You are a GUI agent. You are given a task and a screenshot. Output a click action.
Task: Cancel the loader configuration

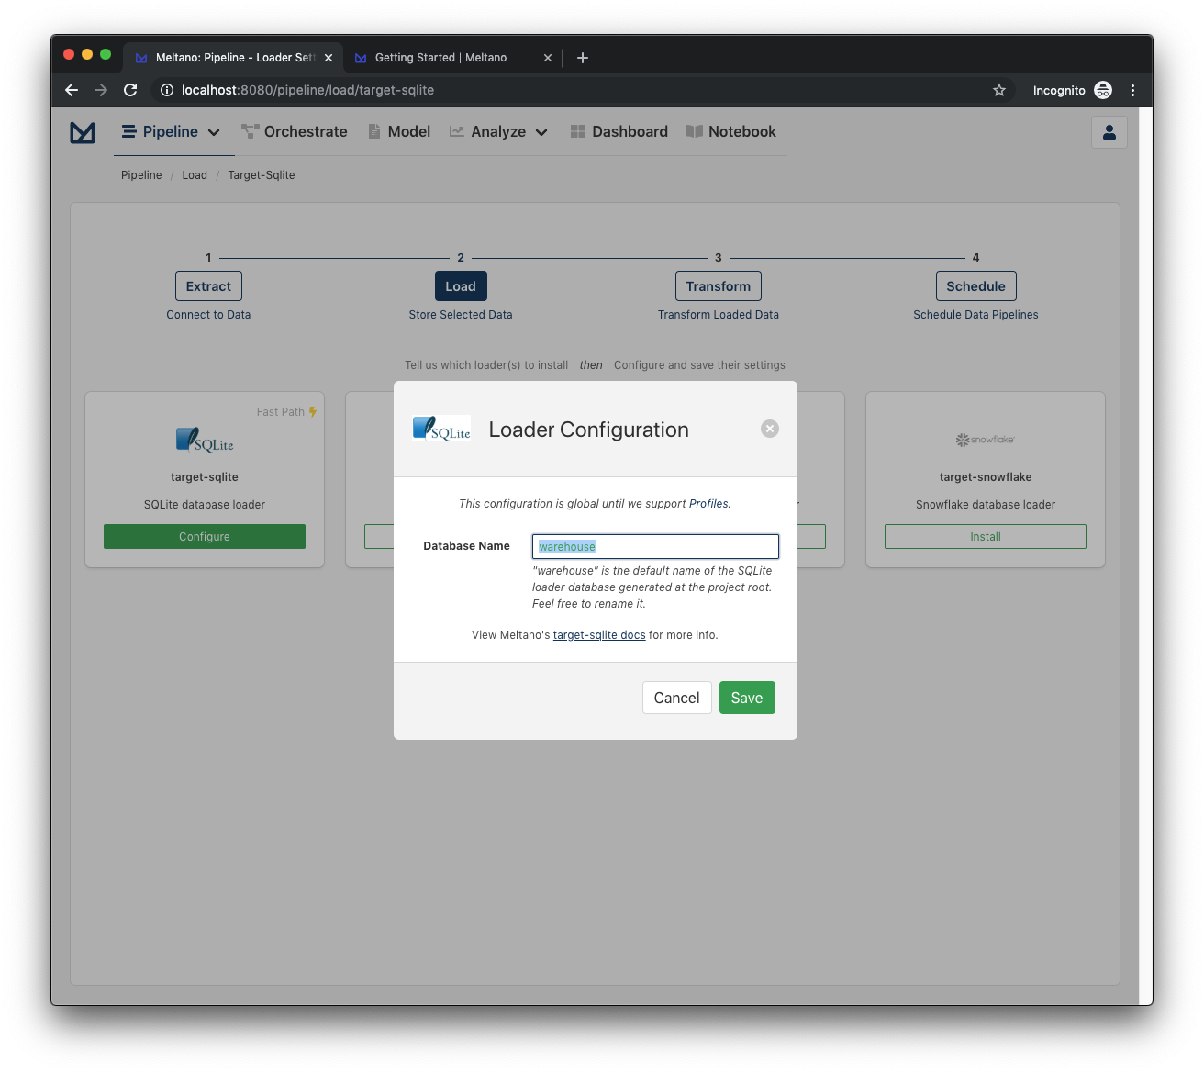coord(677,698)
